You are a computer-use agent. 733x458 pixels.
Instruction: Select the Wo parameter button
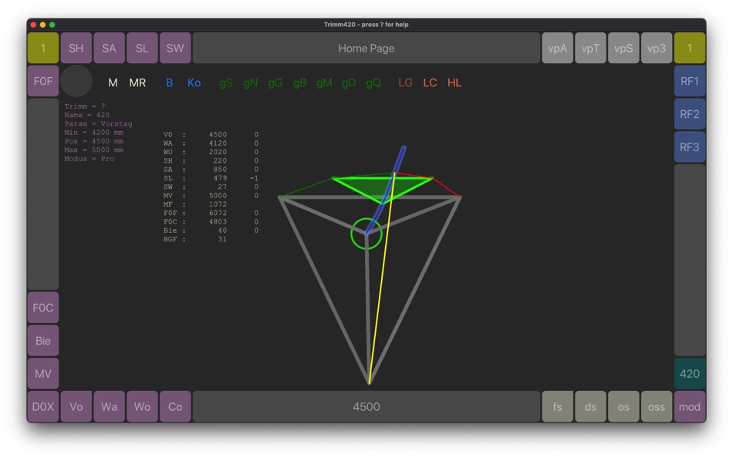[142, 406]
